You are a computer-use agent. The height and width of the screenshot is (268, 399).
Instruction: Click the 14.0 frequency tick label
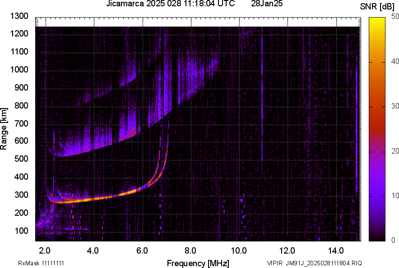point(335,250)
